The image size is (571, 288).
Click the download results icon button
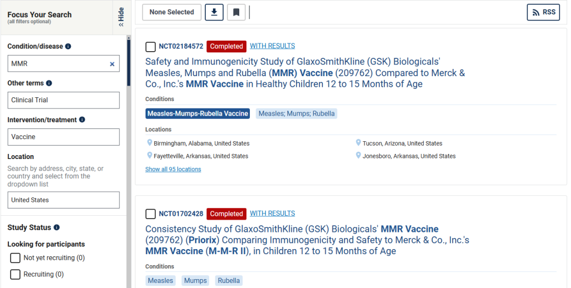(x=214, y=12)
